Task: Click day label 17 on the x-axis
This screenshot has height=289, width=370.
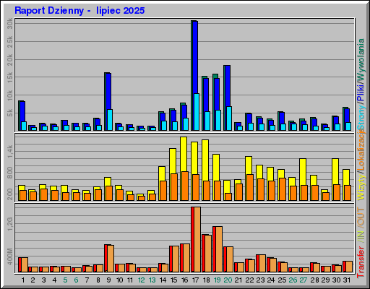Action: tap(195, 280)
